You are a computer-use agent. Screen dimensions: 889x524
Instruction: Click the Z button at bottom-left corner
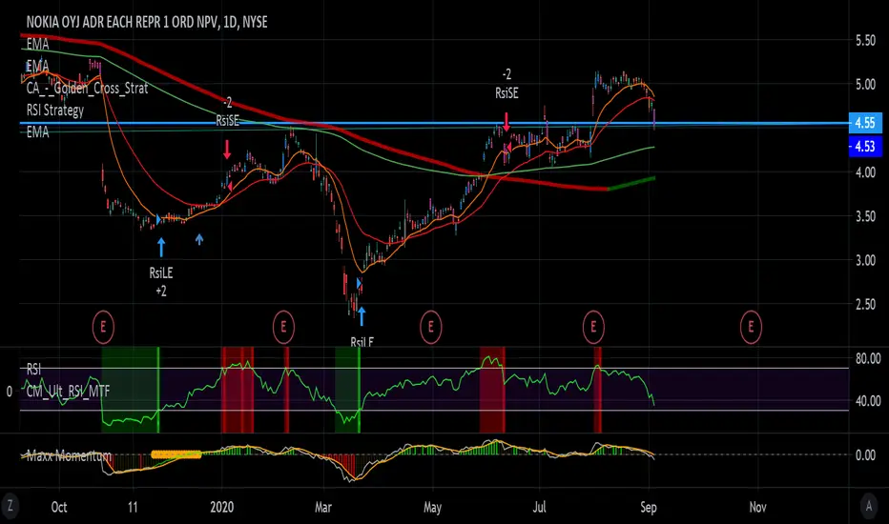point(10,506)
